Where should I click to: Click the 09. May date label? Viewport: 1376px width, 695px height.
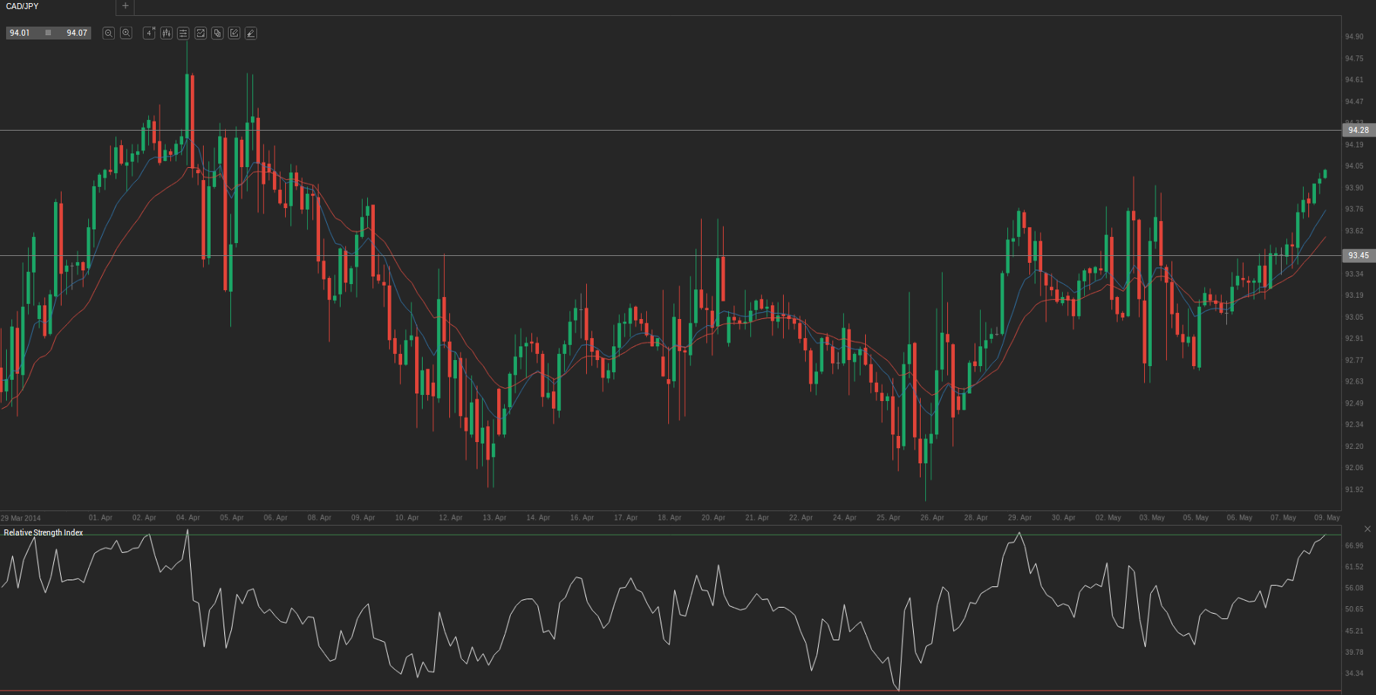[x=1327, y=517]
